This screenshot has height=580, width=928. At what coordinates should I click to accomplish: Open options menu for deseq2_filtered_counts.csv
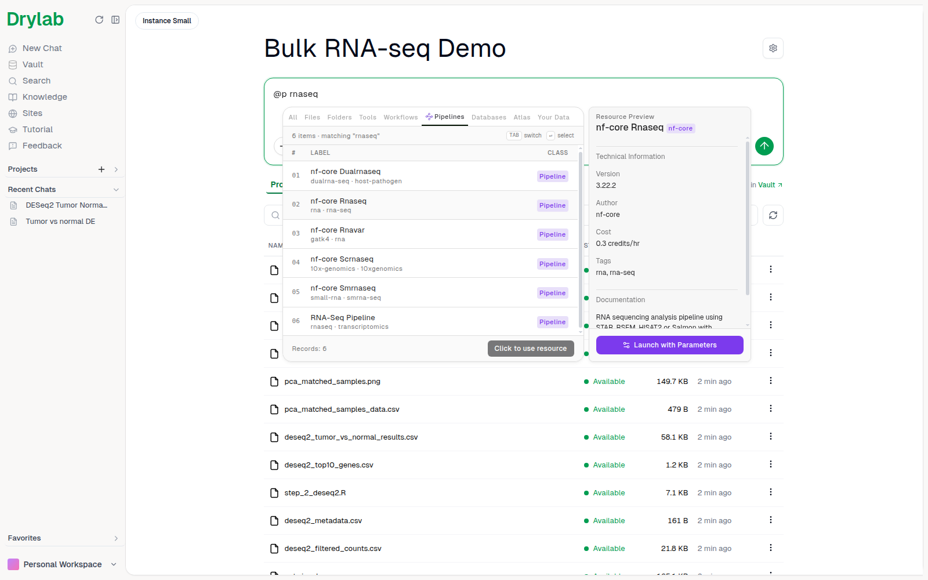click(770, 548)
